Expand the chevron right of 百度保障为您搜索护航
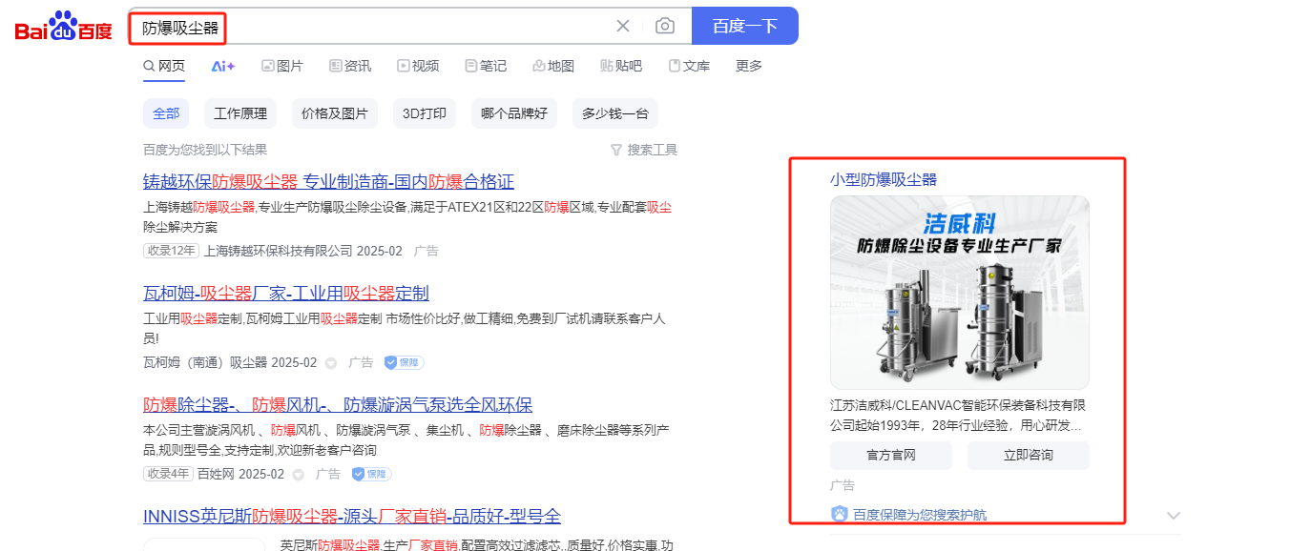 tap(1174, 516)
